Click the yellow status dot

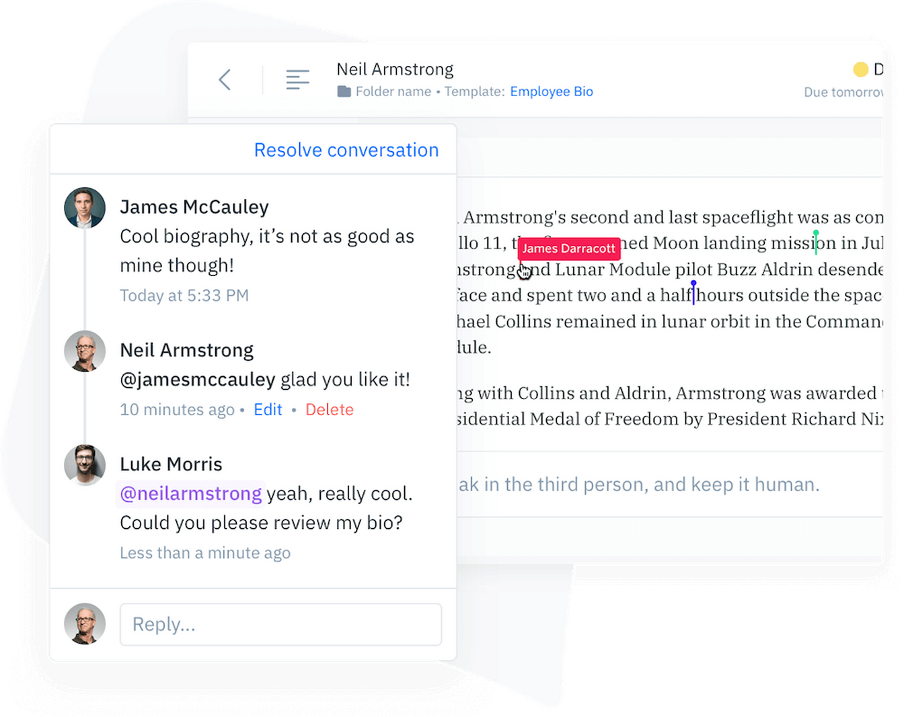pos(860,69)
